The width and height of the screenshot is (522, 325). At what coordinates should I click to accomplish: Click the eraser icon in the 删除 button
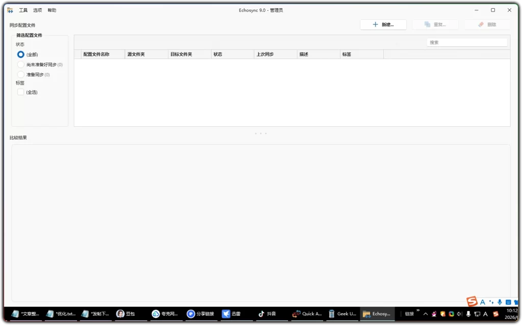[x=481, y=24]
